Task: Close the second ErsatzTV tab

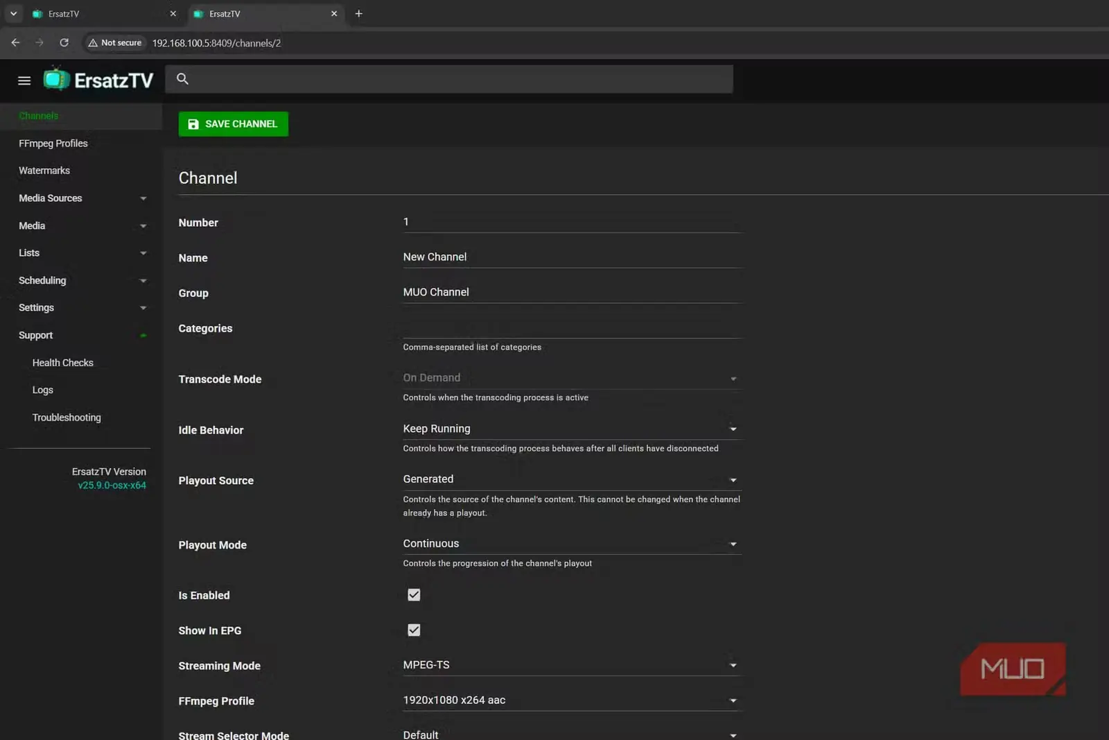Action: (x=334, y=14)
